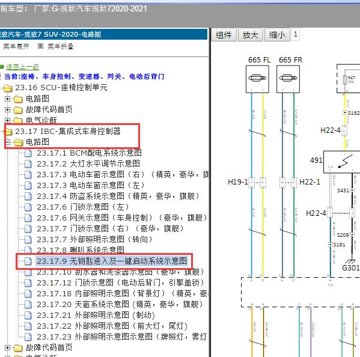Viewport: 360px width, 357px height.
Task: Click document icon of 23.17.23 外部照明示意图
Action: [x=28, y=337]
